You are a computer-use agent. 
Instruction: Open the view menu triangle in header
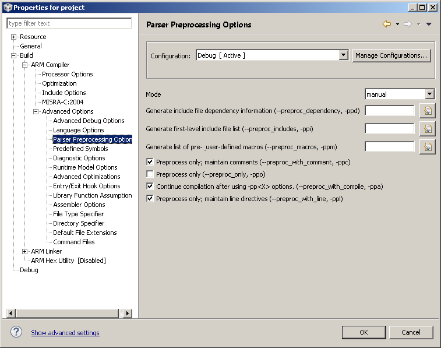pos(429,24)
